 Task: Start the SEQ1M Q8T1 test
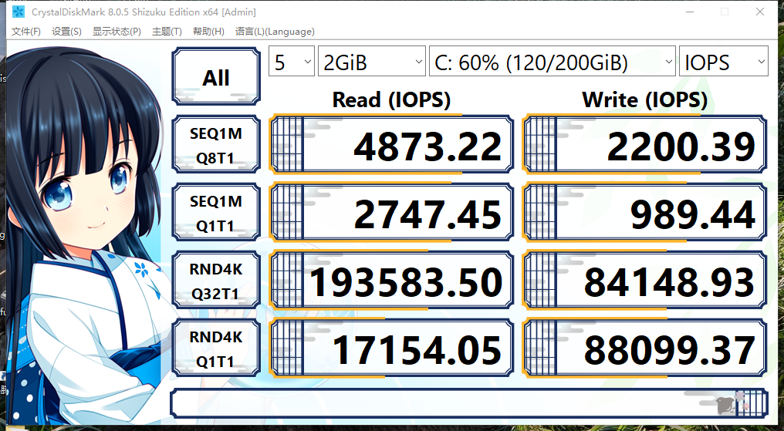(x=216, y=144)
